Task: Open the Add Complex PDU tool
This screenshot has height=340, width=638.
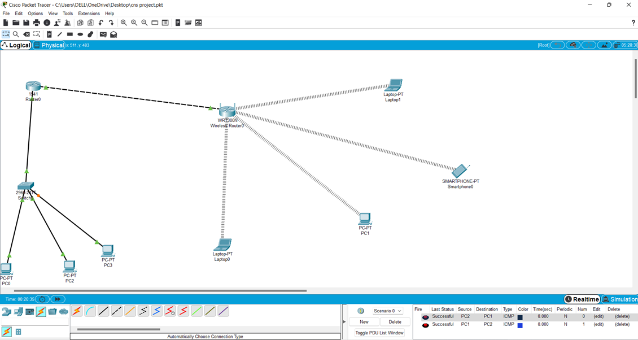Action: click(113, 34)
